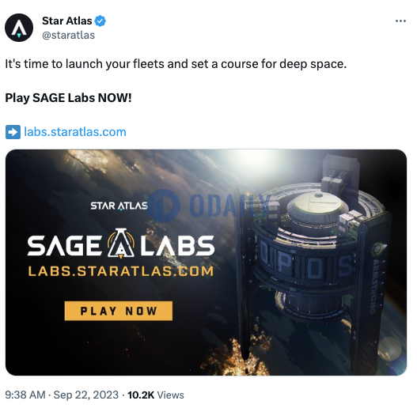This screenshot has height=412, width=417.
Task: Click the blue right-arrow emoji
Action: [13, 132]
